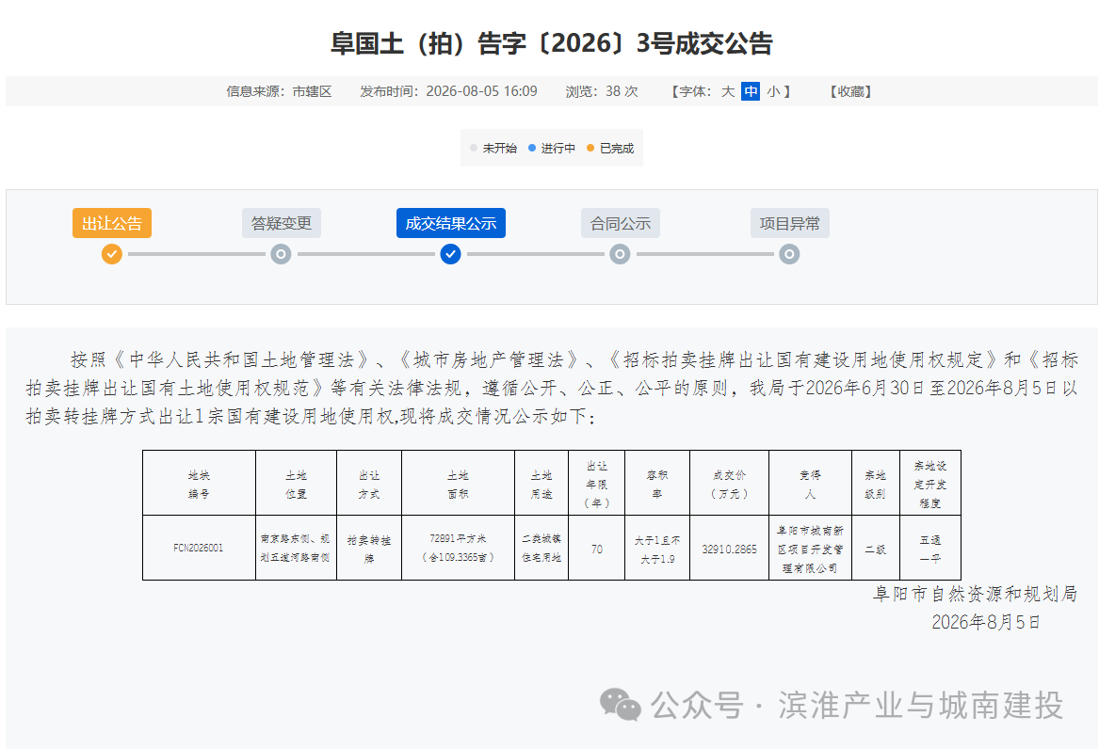Select the 成交结果公示 step button
This screenshot has width=1099, height=749.
click(x=451, y=223)
